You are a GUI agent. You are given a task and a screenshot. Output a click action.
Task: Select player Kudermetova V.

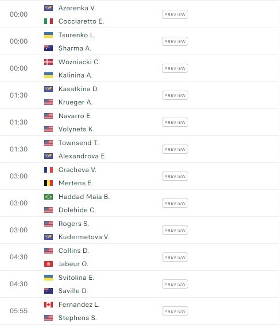coord(84,237)
